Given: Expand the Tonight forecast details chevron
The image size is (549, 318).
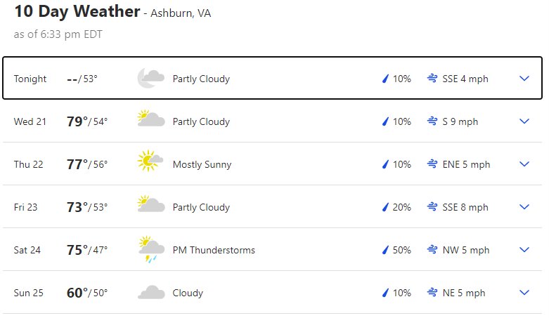Looking at the screenshot, I should [x=524, y=79].
